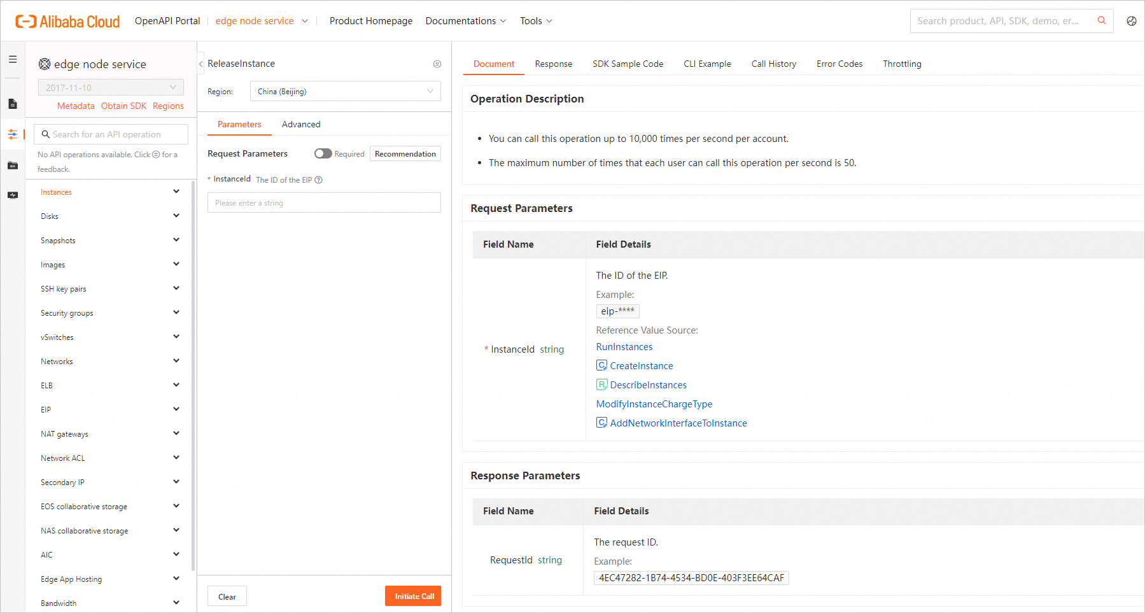
Task: Click the Initiate Call button
Action: [x=413, y=596]
